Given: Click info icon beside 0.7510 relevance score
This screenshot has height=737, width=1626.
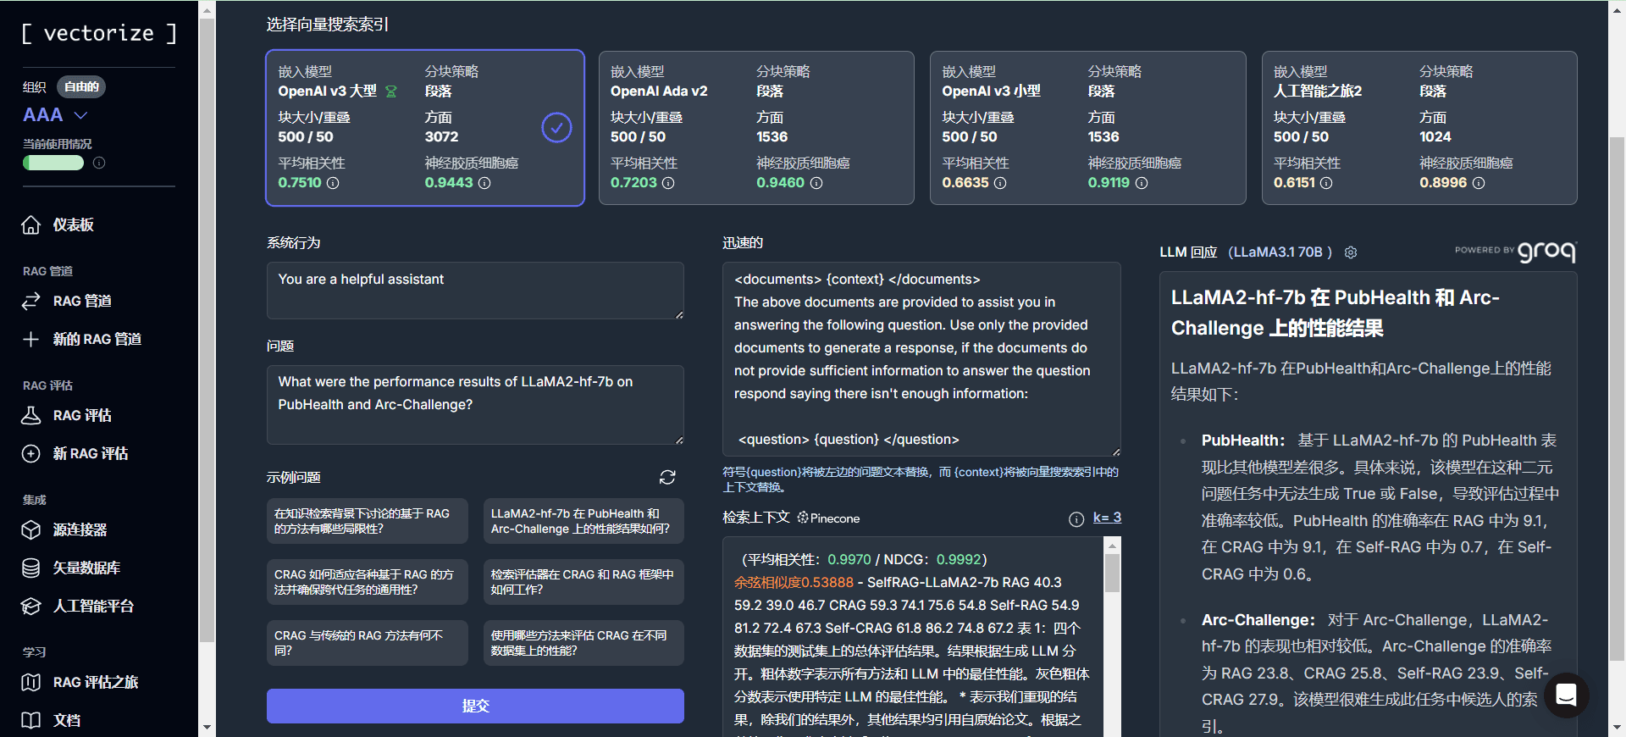Looking at the screenshot, I should (x=333, y=183).
